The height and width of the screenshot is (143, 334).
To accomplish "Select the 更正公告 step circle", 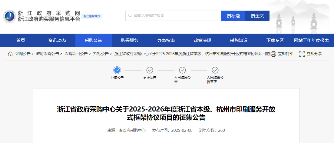I will 150,70.
